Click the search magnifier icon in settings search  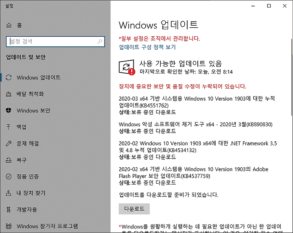100,42
